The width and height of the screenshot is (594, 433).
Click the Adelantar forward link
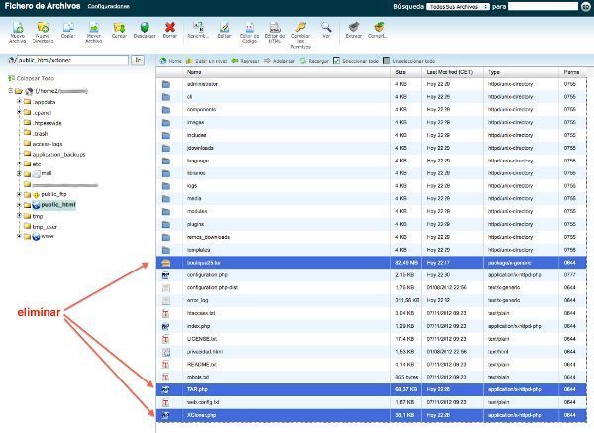(x=279, y=61)
